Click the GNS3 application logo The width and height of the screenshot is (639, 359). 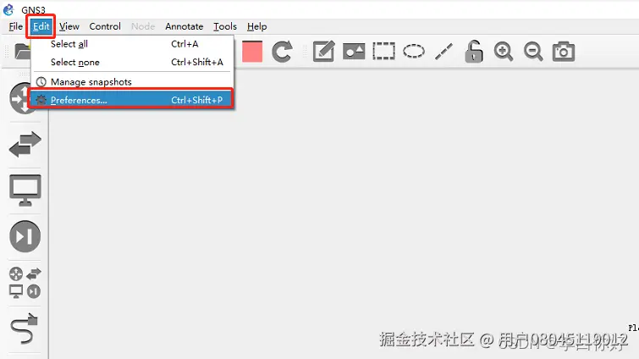click(8, 9)
